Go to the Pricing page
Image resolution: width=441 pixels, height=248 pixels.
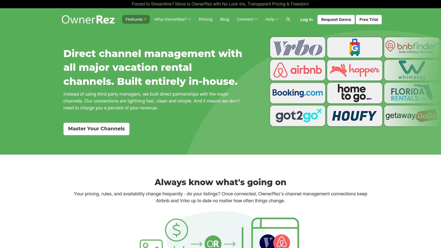[x=205, y=19]
